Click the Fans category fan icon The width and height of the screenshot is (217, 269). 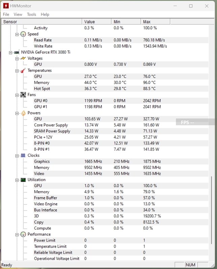pyautogui.click(x=23, y=95)
